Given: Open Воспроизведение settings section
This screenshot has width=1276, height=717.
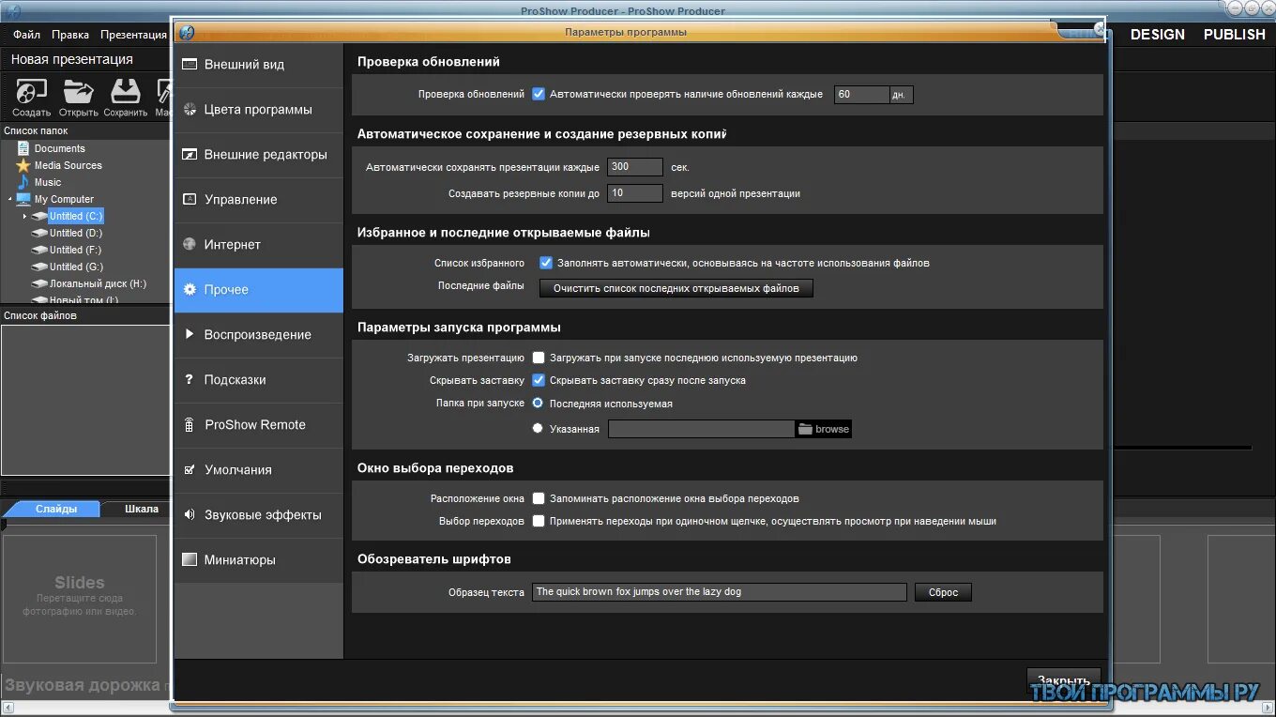Looking at the screenshot, I should (259, 335).
